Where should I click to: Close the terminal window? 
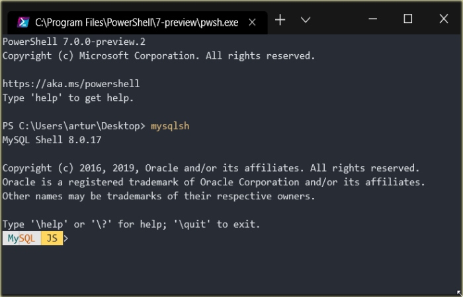pos(444,19)
